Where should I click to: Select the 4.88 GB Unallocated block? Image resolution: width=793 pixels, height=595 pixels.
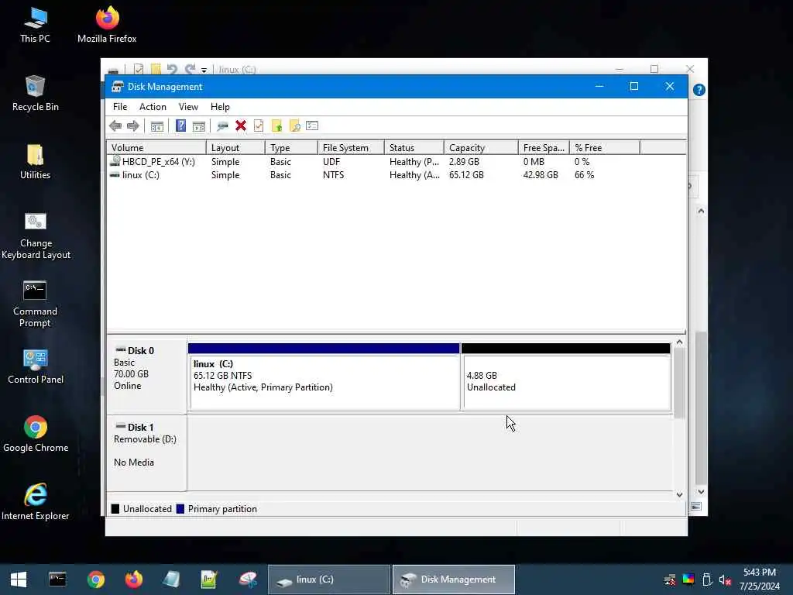coord(566,377)
